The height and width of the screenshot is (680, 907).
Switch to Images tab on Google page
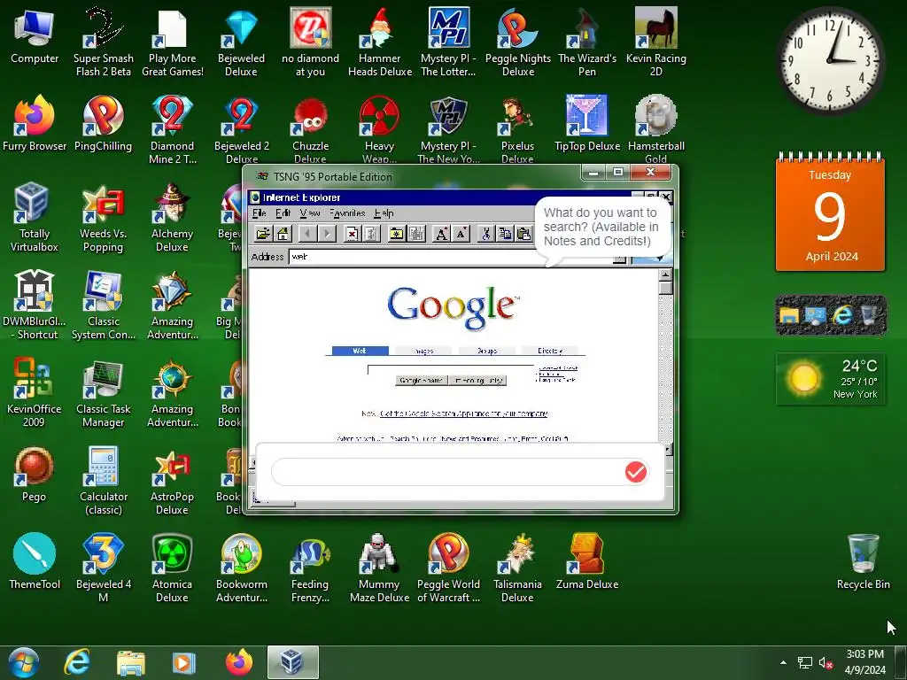pyautogui.click(x=424, y=351)
